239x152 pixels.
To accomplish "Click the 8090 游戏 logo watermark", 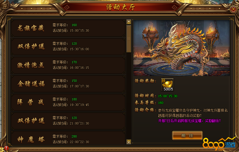I will click(219, 144).
